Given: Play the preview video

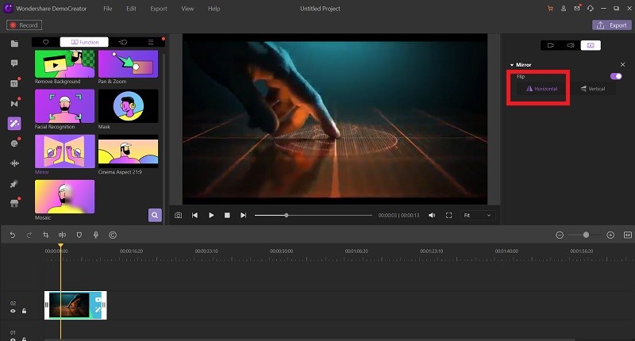Looking at the screenshot, I should pyautogui.click(x=211, y=215).
